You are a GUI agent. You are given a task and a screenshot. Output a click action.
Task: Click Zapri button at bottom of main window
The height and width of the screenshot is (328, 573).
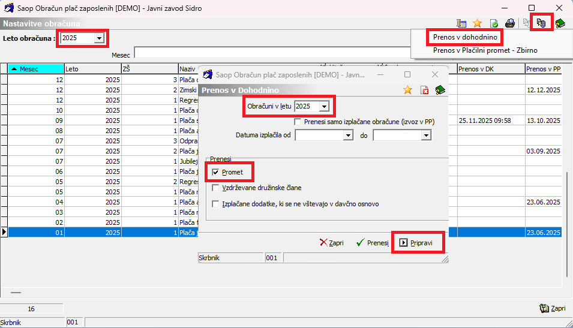pyautogui.click(x=553, y=308)
